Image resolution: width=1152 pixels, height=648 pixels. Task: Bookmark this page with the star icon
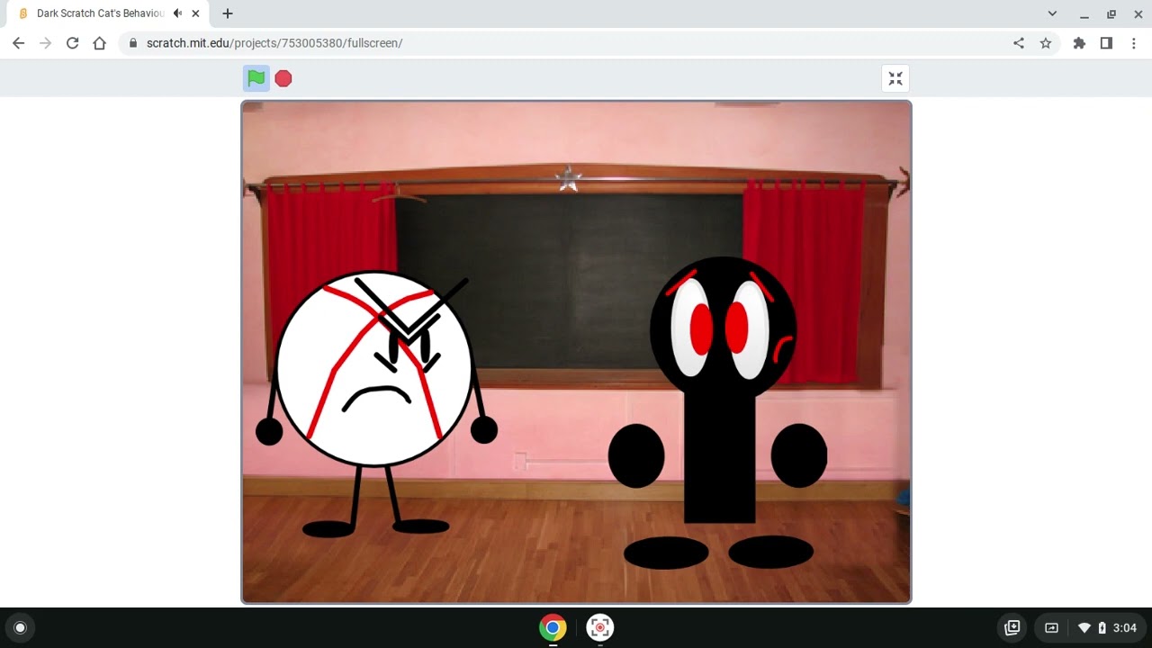coord(1046,43)
